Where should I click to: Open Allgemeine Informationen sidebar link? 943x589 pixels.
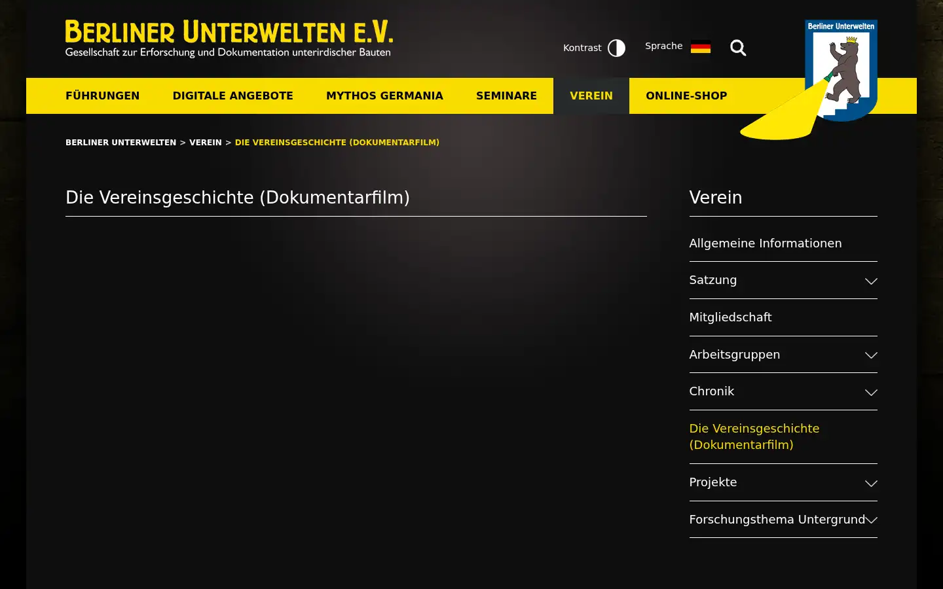766,243
